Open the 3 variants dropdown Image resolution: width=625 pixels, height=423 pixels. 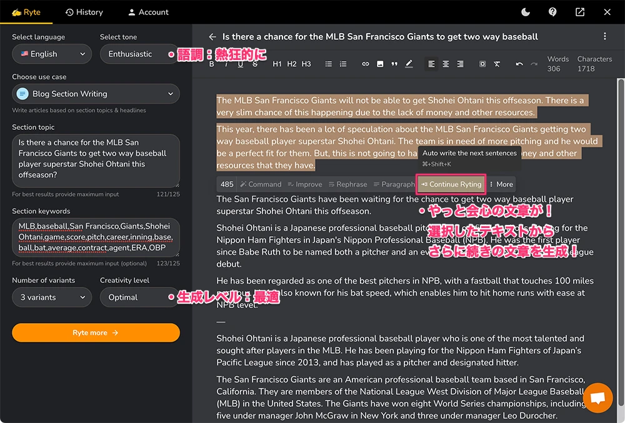click(52, 297)
